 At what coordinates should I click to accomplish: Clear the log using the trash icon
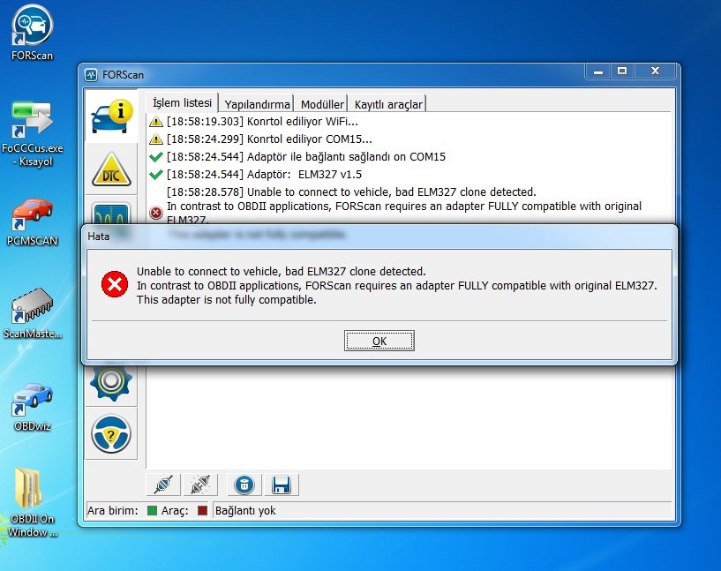click(x=244, y=485)
